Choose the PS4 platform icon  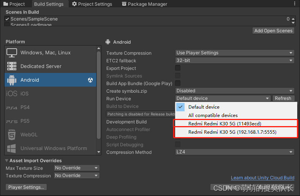(12, 107)
